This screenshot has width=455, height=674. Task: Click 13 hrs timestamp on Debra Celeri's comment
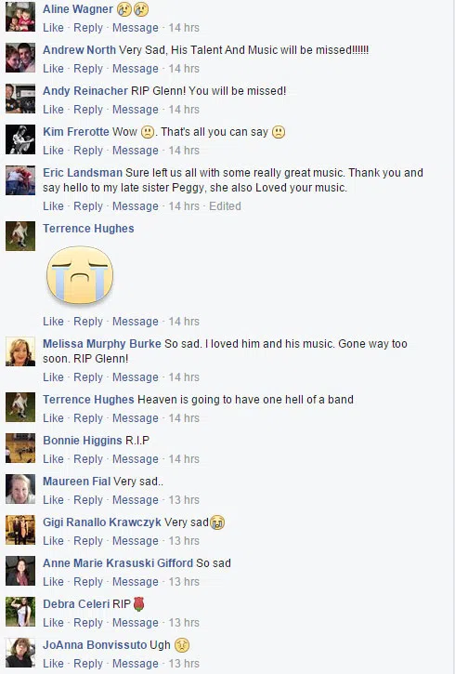(184, 623)
